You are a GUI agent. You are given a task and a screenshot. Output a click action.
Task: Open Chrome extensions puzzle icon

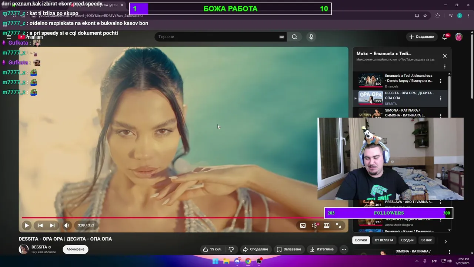[438, 16]
